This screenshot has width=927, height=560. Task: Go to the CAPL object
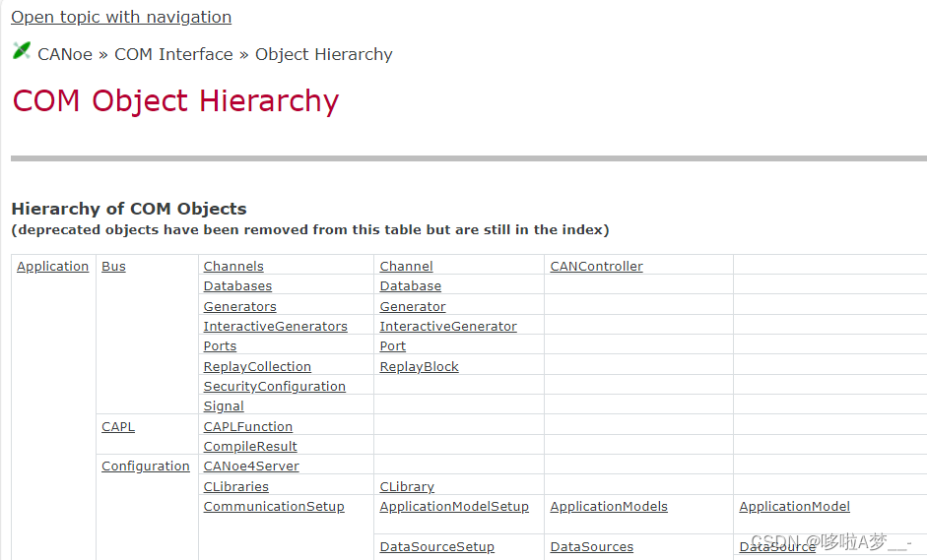pyautogui.click(x=118, y=426)
